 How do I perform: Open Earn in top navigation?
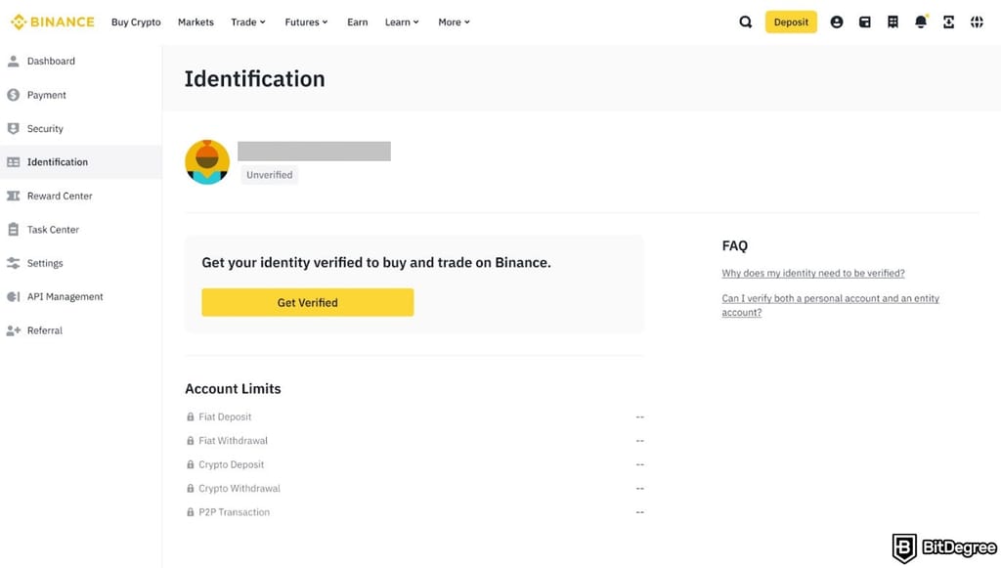[x=358, y=22]
